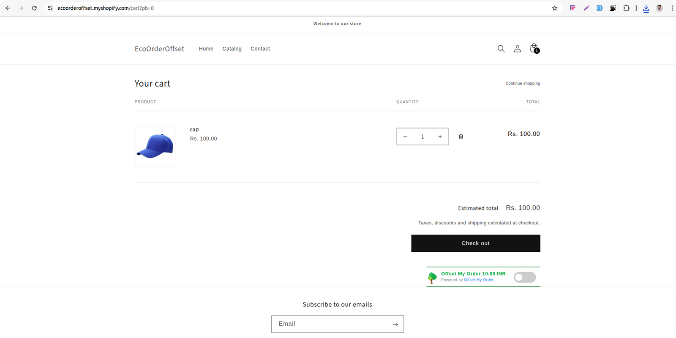
Task: Reload the cart page
Action: pyautogui.click(x=34, y=8)
